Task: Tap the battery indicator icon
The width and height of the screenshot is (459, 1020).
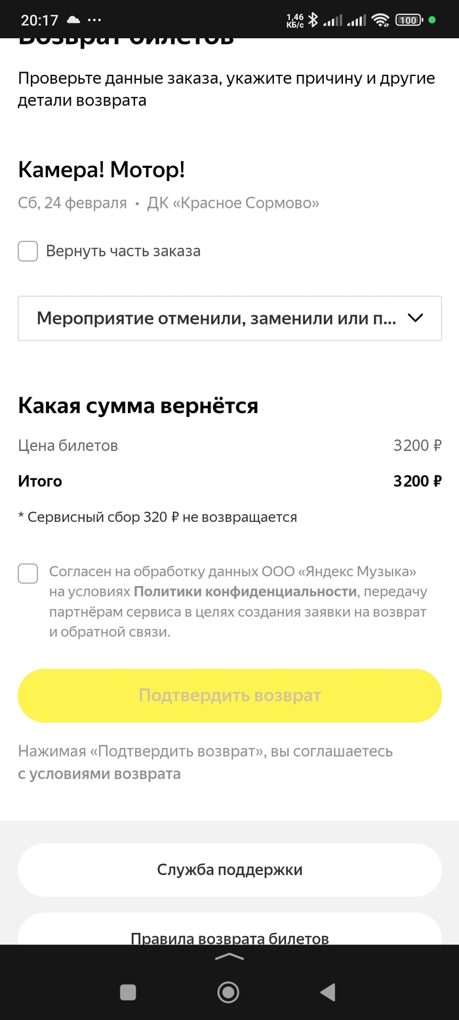Action: coord(409,20)
